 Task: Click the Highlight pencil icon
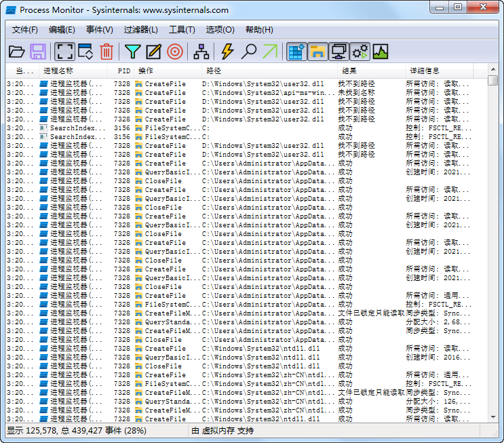[153, 51]
